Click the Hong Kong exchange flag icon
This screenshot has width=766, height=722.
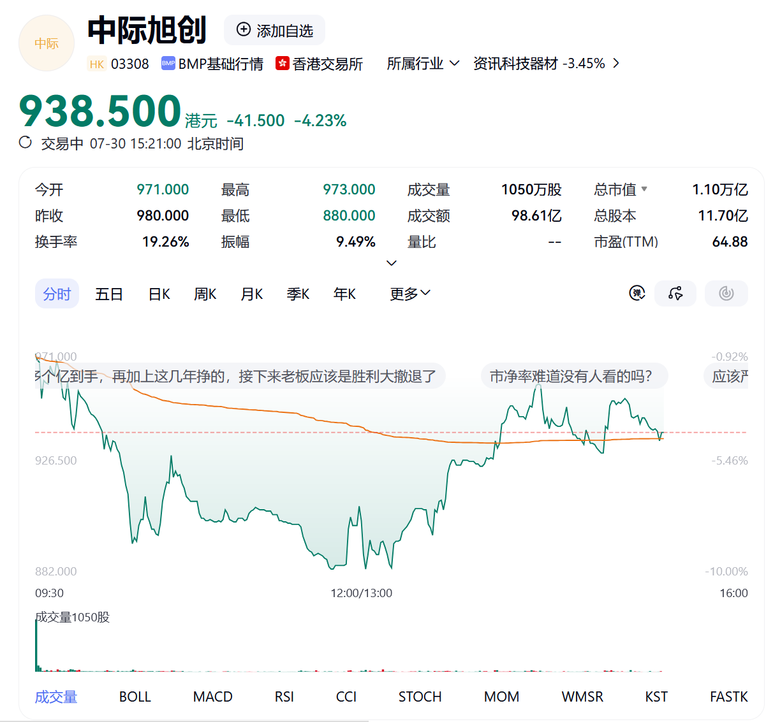coord(283,63)
